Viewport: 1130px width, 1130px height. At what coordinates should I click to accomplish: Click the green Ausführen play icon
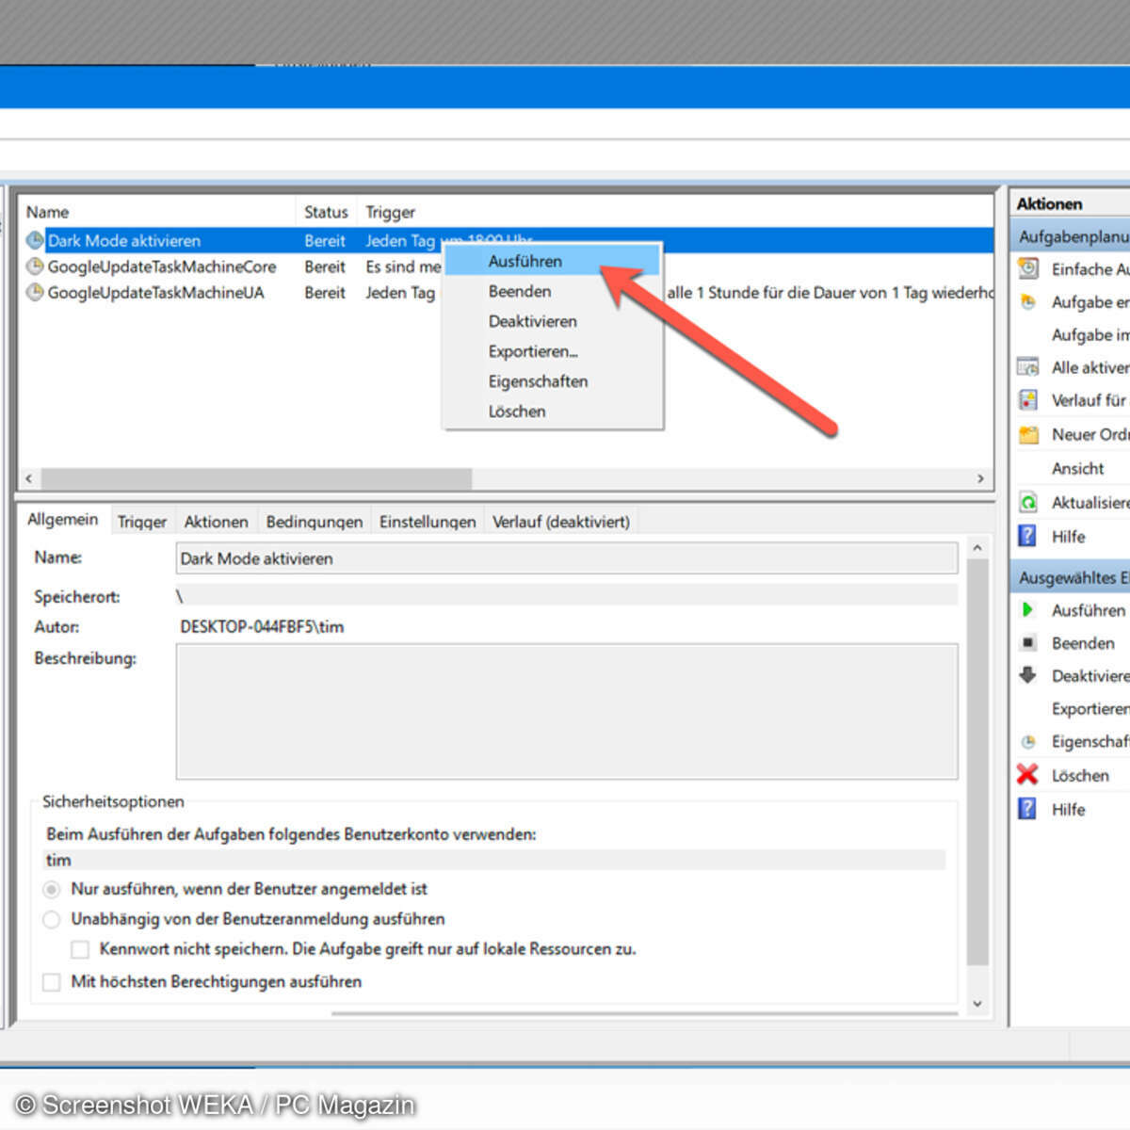point(1027,610)
